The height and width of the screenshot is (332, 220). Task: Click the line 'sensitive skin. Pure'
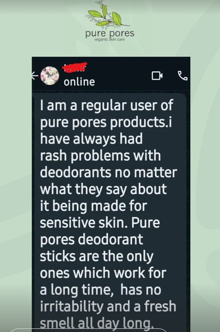click(100, 223)
